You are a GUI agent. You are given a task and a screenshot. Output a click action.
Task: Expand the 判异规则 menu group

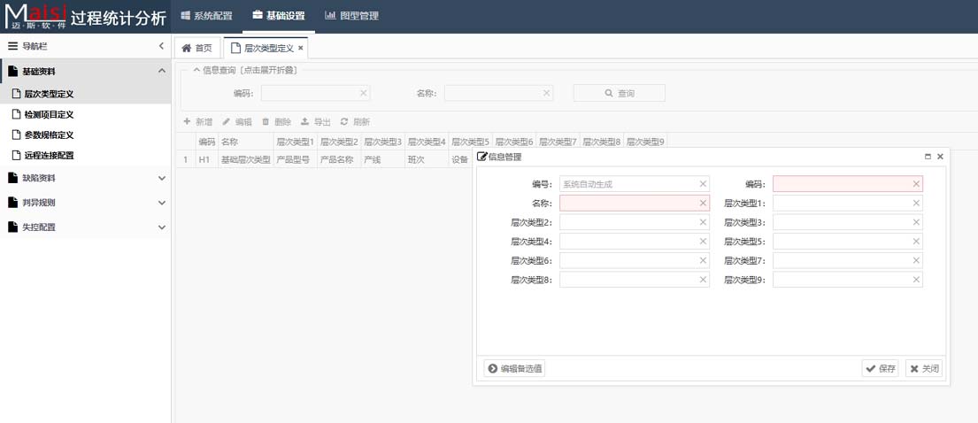[161, 203]
